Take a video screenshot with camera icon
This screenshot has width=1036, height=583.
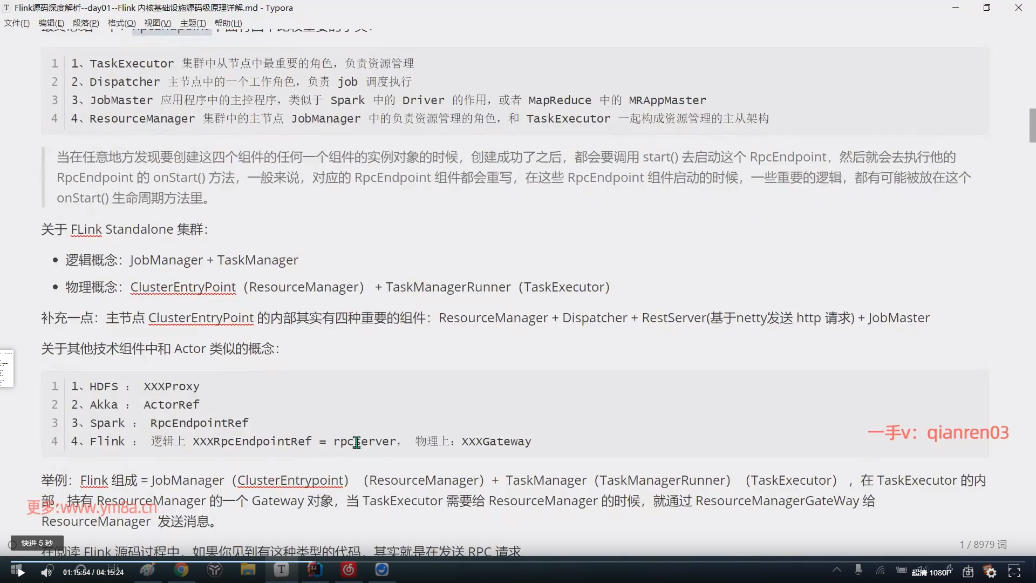pos(968,572)
